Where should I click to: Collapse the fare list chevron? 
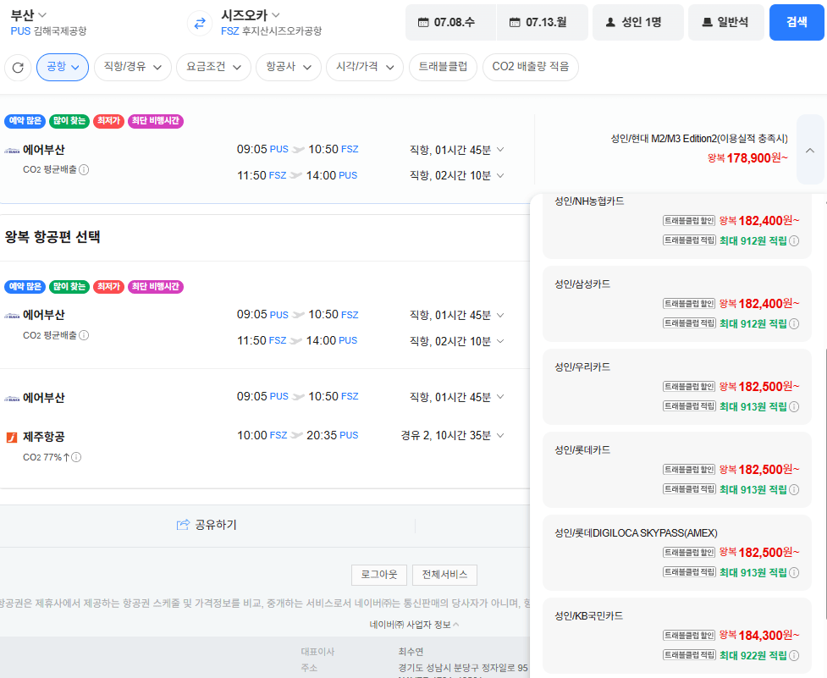[810, 151]
